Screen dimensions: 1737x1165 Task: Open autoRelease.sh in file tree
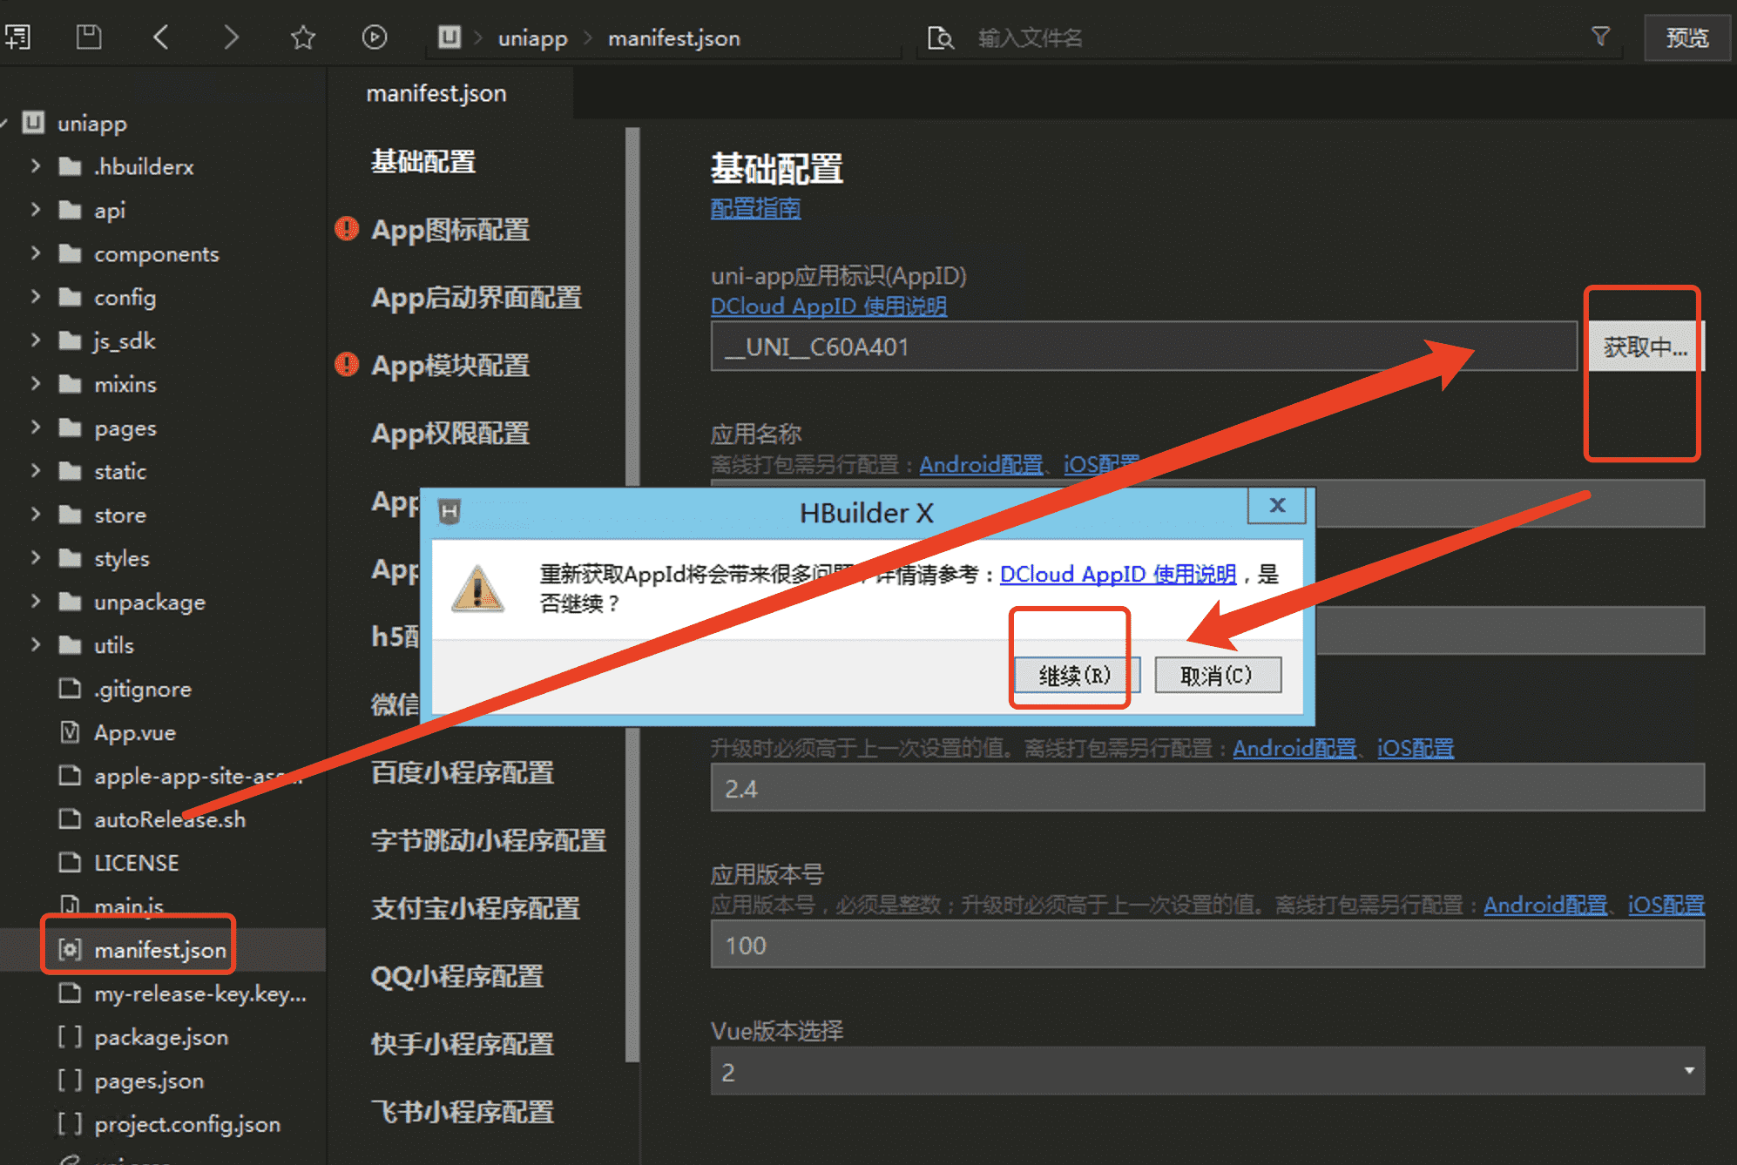pos(170,819)
